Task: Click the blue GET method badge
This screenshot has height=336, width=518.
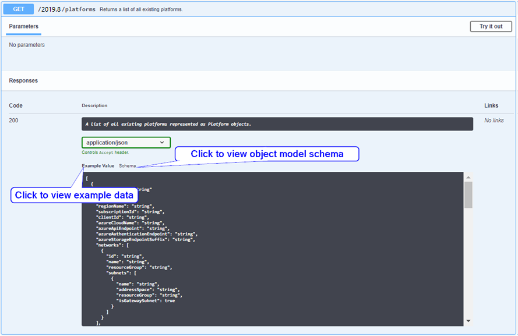Action: [x=19, y=9]
